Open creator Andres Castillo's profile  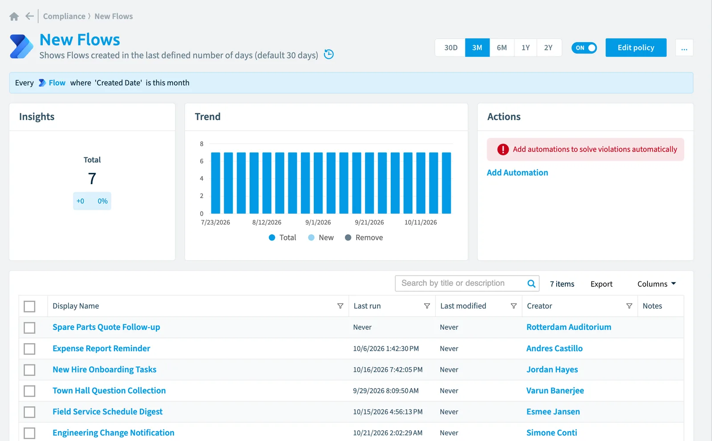point(554,349)
